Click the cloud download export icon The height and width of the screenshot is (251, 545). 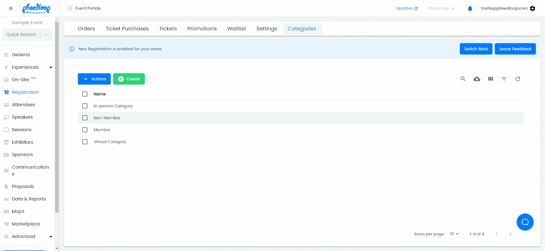pyautogui.click(x=477, y=79)
